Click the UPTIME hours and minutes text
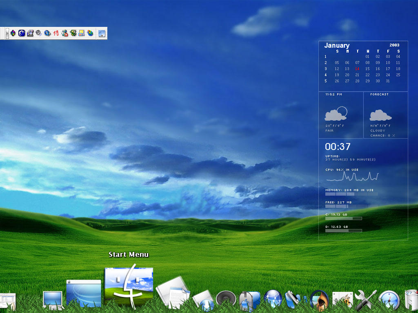The image size is (418, 313). 351,160
